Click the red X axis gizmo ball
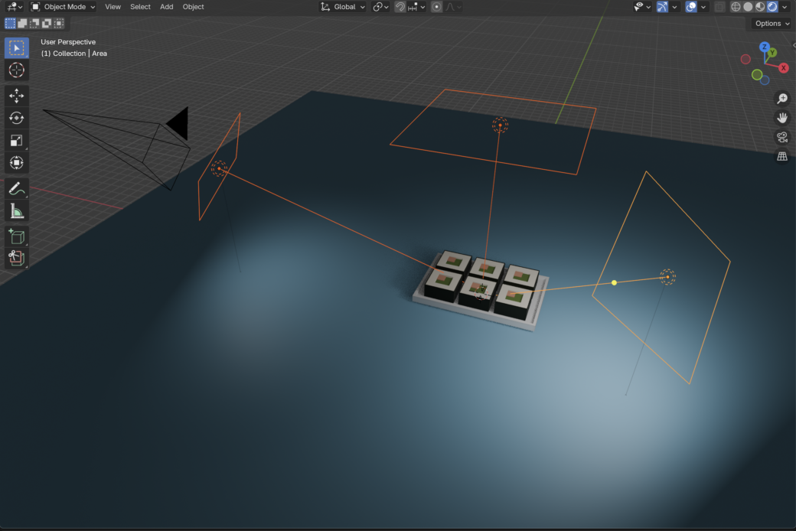Screen dimensions: 796x531 pos(784,68)
